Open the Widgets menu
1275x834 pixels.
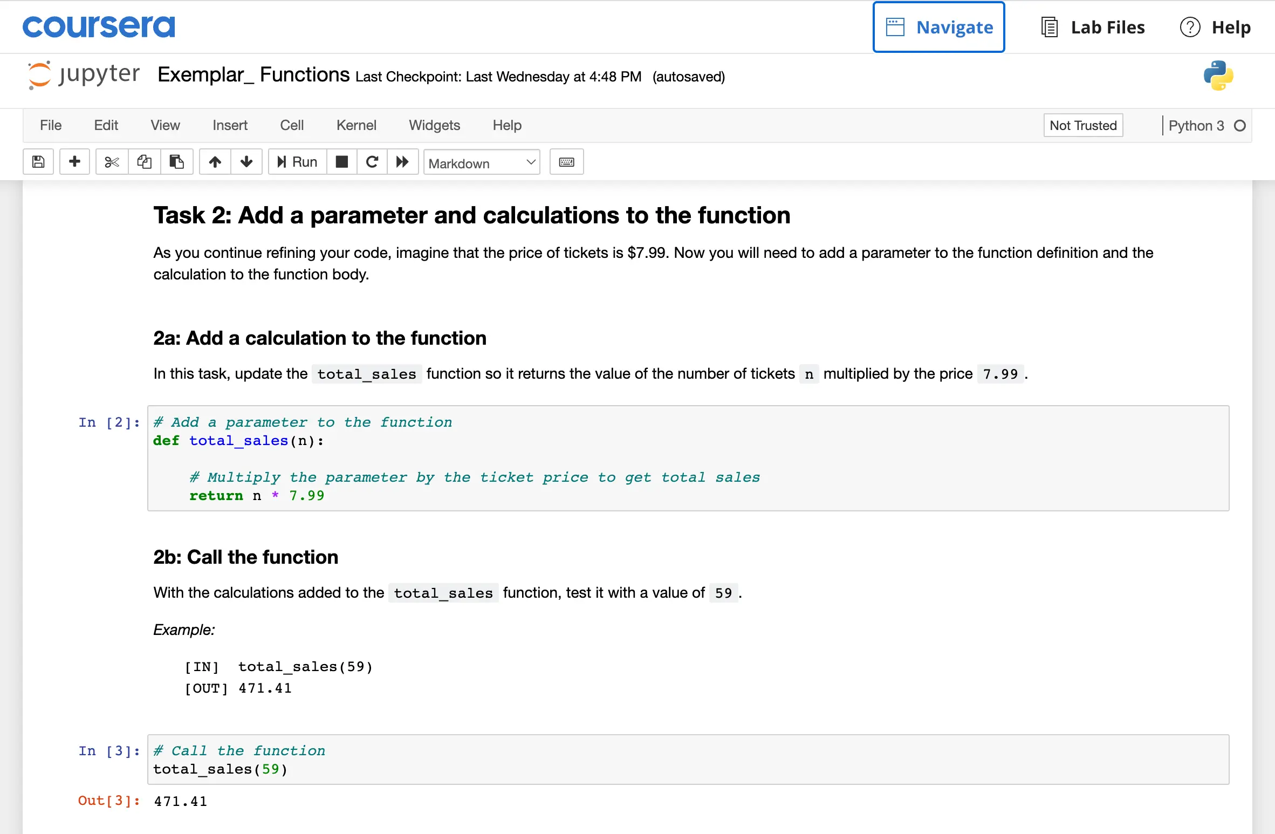tap(434, 125)
